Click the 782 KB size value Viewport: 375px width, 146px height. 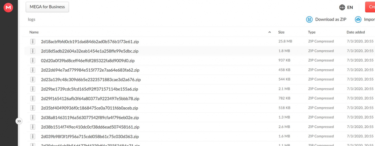pyautogui.click(x=284, y=98)
